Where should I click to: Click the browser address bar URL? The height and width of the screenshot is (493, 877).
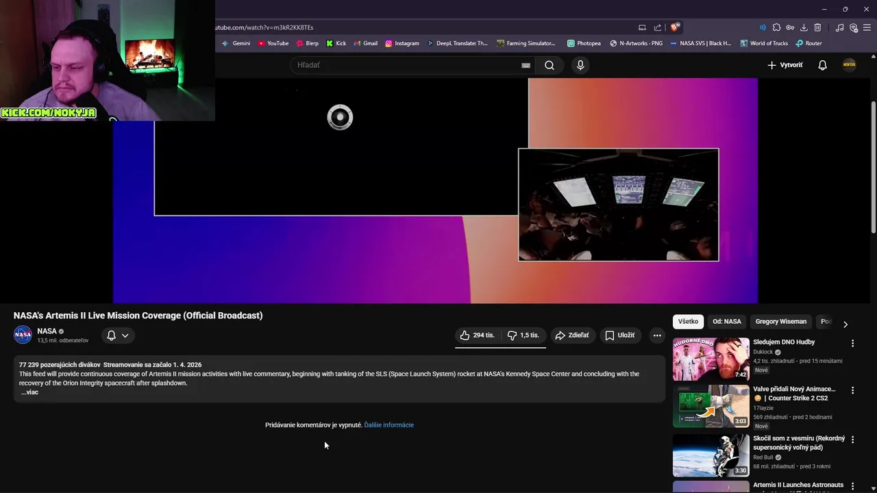pyautogui.click(x=264, y=27)
